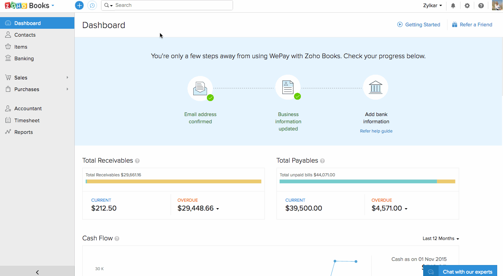Click the Sales cart icon
This screenshot has width=503, height=276.
(8, 77)
